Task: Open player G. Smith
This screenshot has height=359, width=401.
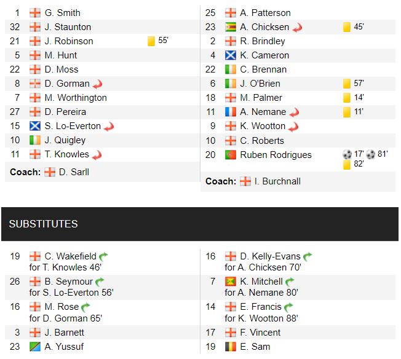Action: [62, 13]
